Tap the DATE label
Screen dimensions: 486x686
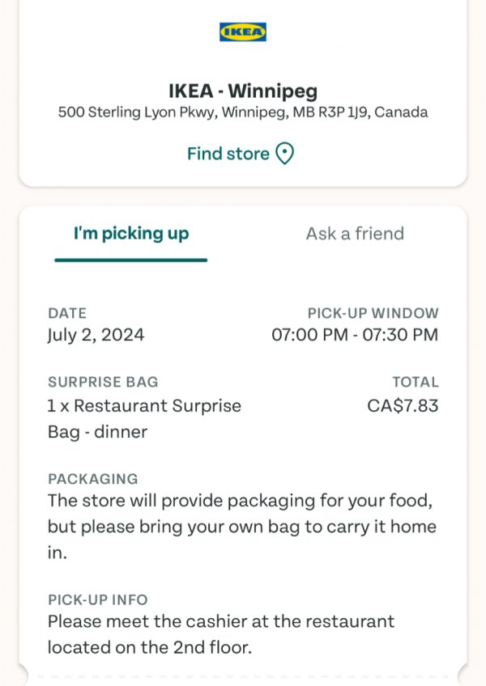tap(67, 313)
